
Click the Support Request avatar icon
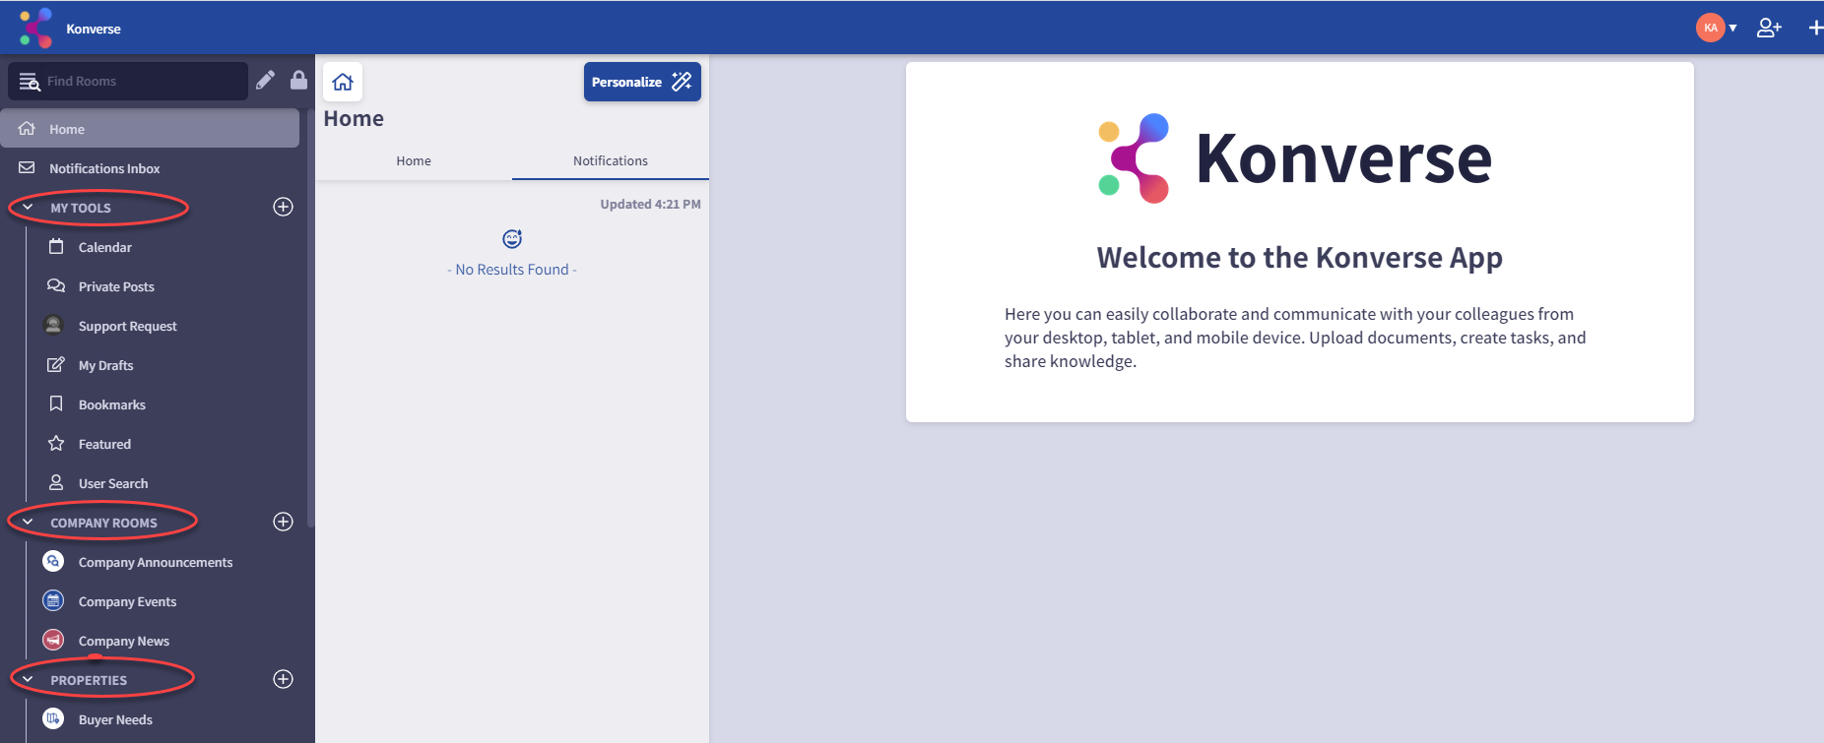click(x=53, y=325)
